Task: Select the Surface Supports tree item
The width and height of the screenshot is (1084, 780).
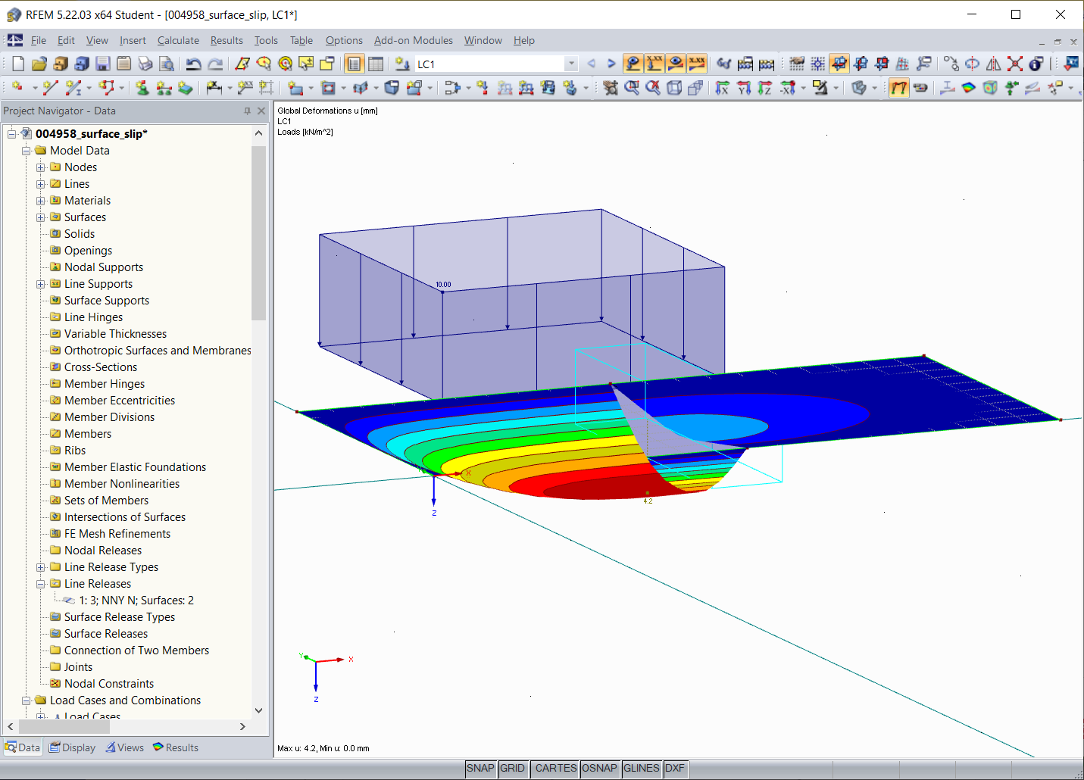Action: point(107,301)
